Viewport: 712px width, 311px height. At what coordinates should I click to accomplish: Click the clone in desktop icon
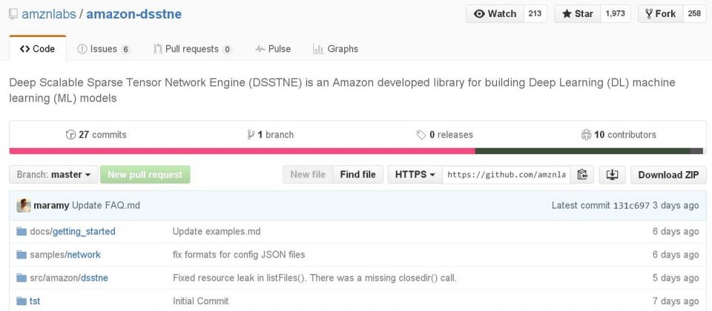coord(612,175)
